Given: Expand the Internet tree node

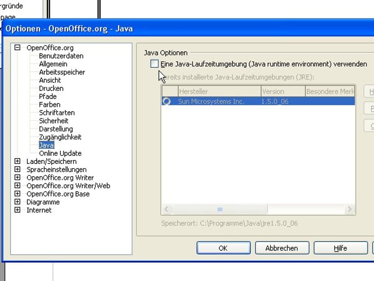Looking at the screenshot, I should point(17,210).
